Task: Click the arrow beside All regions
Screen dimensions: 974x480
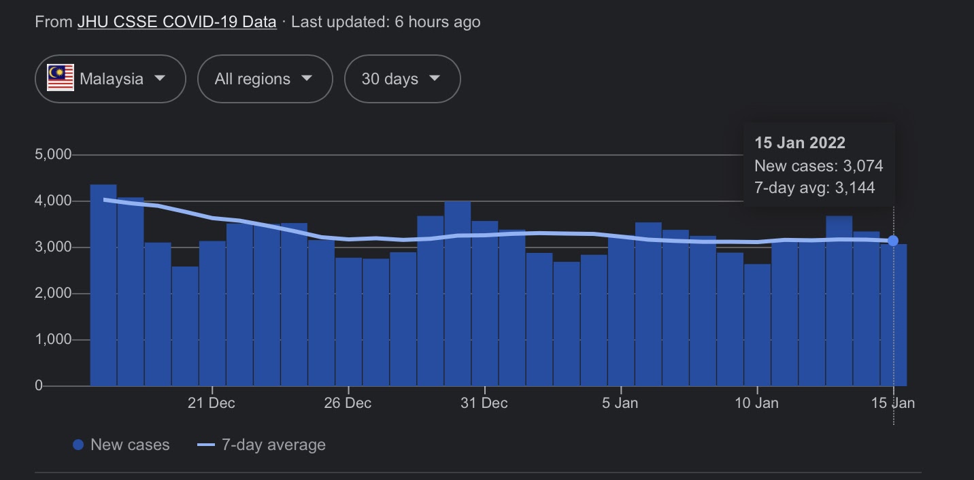Action: tap(307, 78)
